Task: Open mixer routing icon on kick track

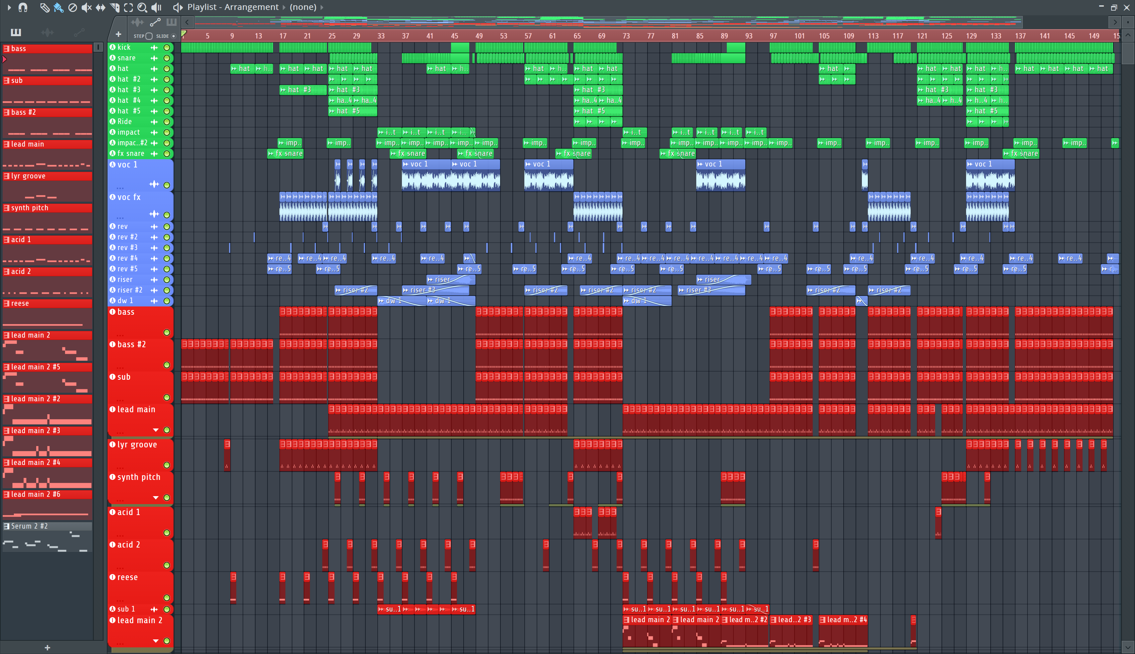Action: (x=154, y=47)
